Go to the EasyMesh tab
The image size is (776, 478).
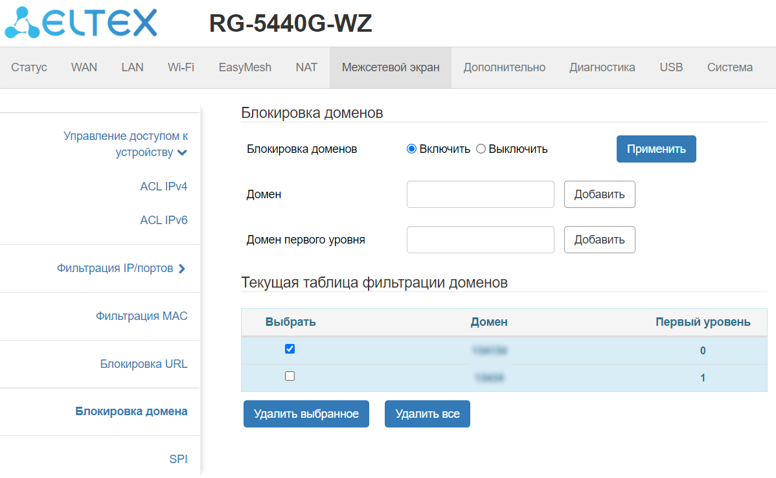(245, 67)
